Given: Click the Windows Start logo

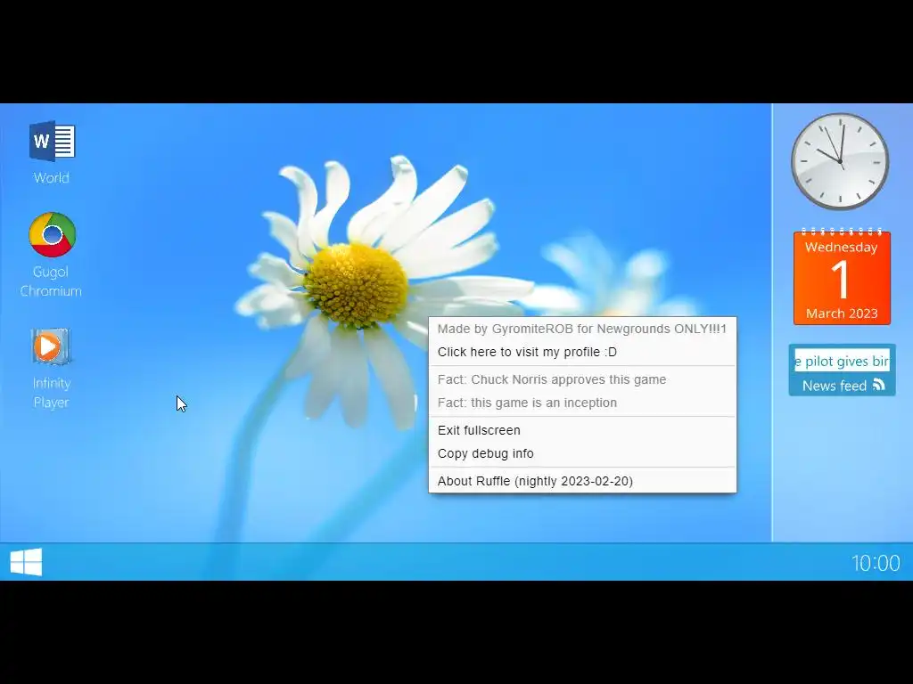Looking at the screenshot, I should point(26,562).
